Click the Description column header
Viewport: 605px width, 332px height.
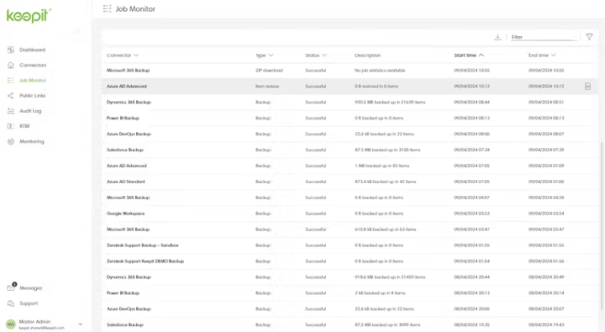368,55
